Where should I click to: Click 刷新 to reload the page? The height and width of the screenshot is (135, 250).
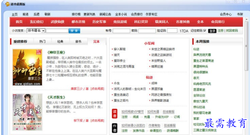[x=47, y=14]
